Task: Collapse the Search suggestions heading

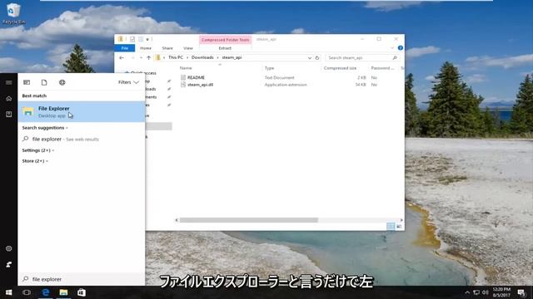Action: pyautogui.click(x=44, y=128)
